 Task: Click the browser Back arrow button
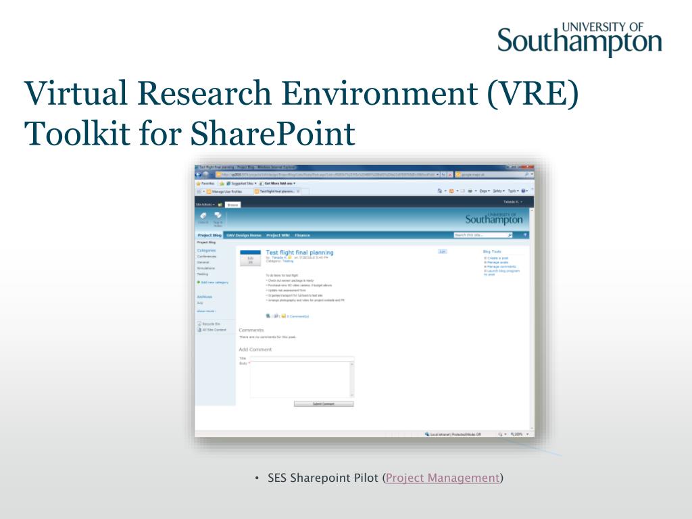(x=199, y=175)
